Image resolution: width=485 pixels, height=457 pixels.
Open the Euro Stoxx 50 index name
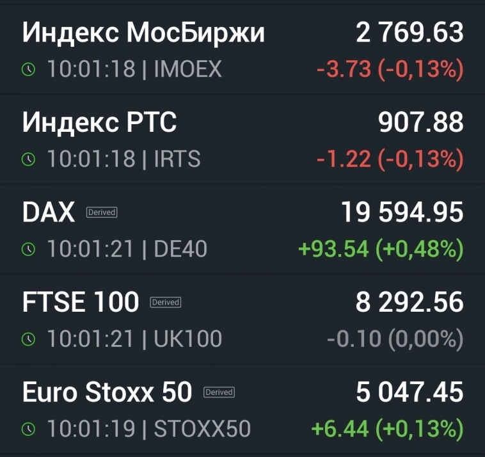coord(107,392)
